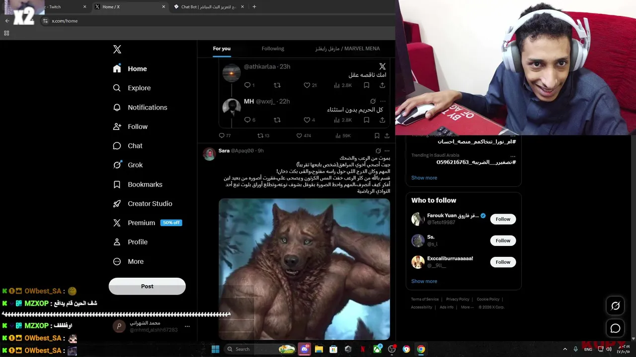Image resolution: width=636 pixels, height=357 pixels.
Task: Click the Post button
Action: (x=147, y=286)
